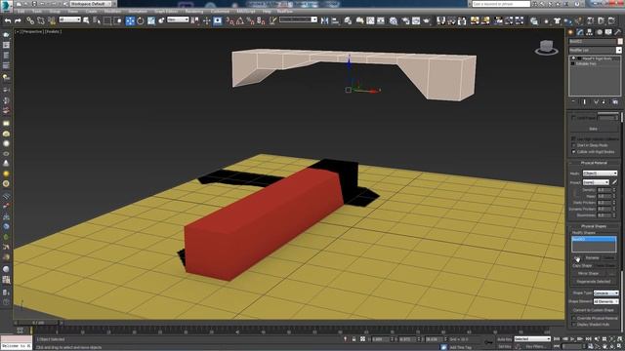This screenshot has height=351, width=625.
Task: Open the named selection sets dropdown
Action: coord(298,19)
